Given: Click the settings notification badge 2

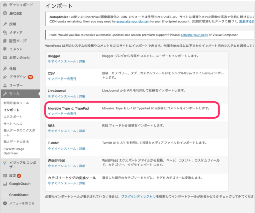Looking at the screenshot, I should click(x=19, y=176).
